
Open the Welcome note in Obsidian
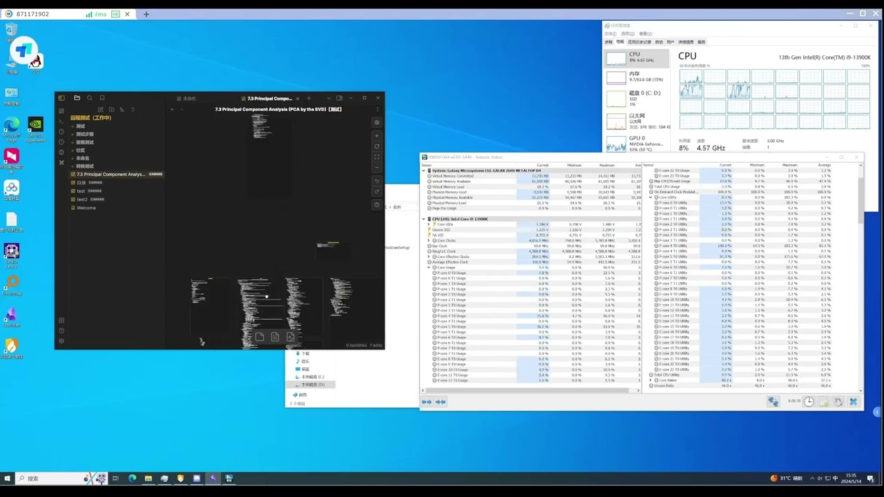click(x=86, y=208)
